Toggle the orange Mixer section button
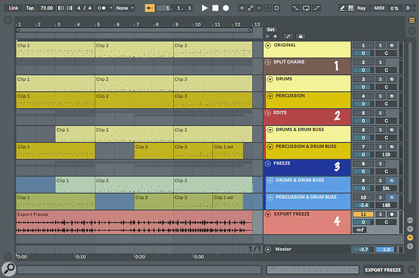 pos(410,237)
